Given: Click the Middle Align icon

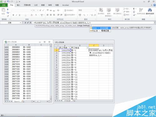Looking at the screenshot, I should [51, 10].
